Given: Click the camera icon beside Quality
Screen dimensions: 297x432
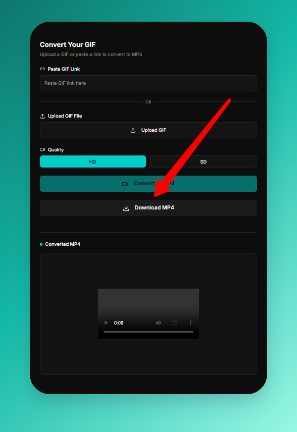Looking at the screenshot, I should 42,149.
